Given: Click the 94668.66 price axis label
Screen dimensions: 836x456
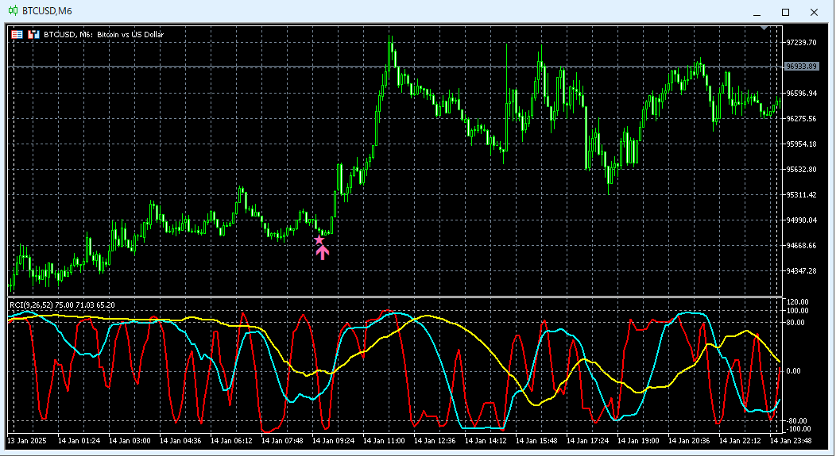Looking at the screenshot, I should (x=801, y=245).
